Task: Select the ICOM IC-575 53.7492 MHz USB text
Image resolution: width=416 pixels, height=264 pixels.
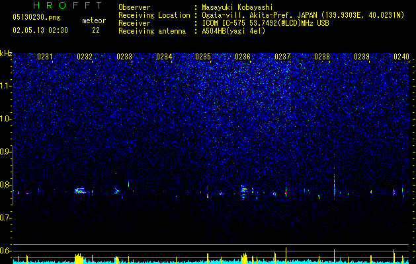Action: 265,23
